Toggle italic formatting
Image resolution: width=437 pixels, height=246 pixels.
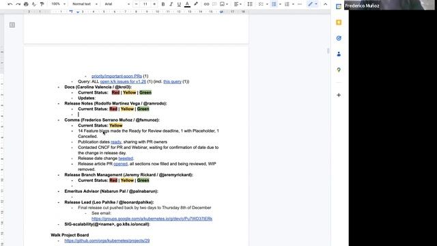click(x=171, y=4)
